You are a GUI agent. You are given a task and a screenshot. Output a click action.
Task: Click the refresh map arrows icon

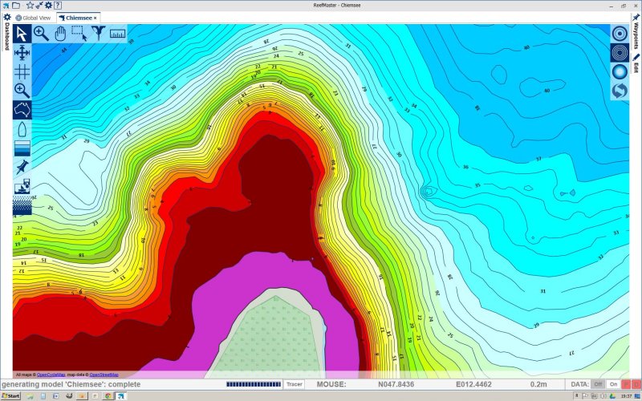(619, 91)
